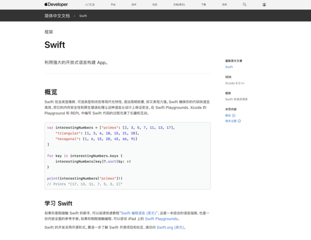The image size is (311, 240).
Task: Click the print(interestingNumbers["primes"]!) code line
Action: pos(84,178)
